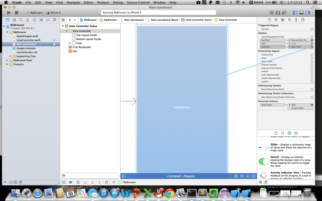Hide the Navigator panel
Image resolution: width=322 pixels, height=201 pixels.
pos(295,13)
